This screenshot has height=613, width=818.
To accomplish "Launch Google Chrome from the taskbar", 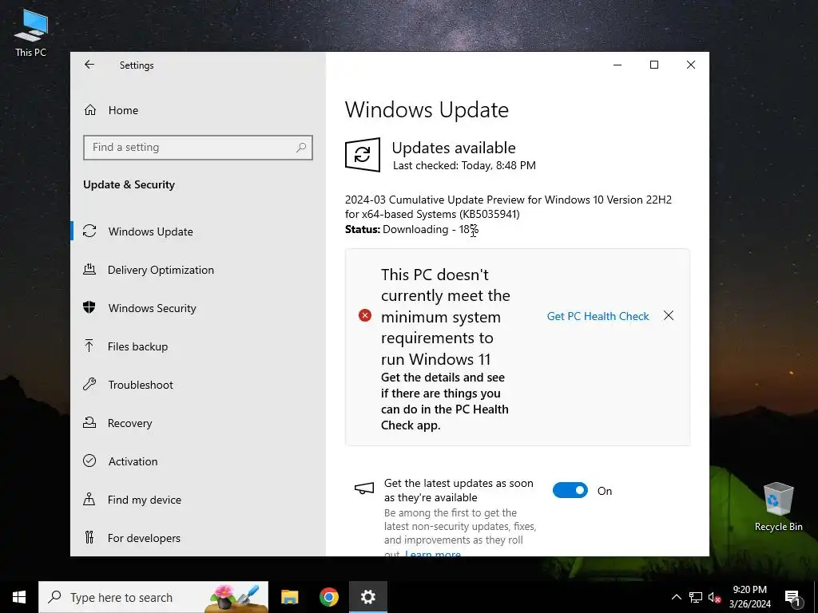I will point(328,597).
